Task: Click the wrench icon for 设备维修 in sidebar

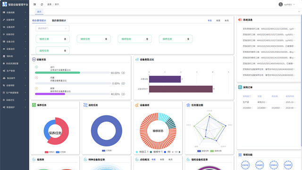Action: 4,20
